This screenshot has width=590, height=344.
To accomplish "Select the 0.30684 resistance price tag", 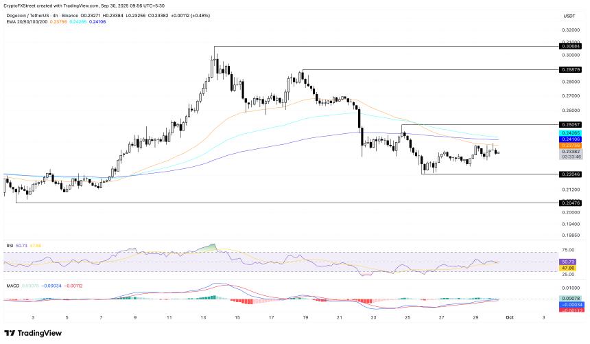I will [x=570, y=46].
